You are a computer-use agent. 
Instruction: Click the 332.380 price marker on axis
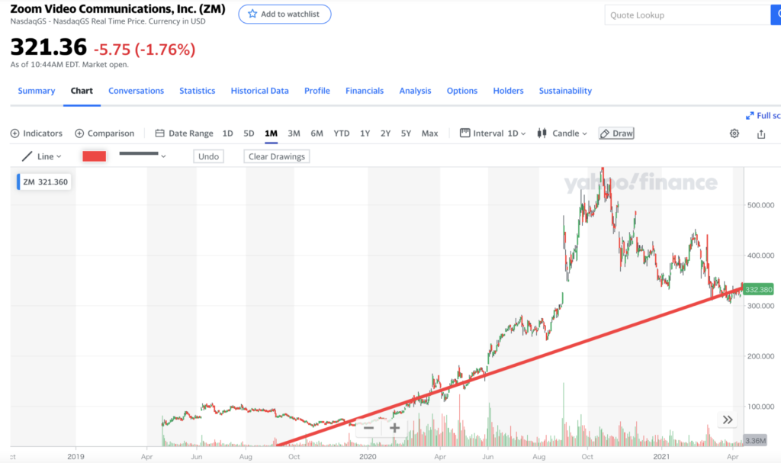758,290
